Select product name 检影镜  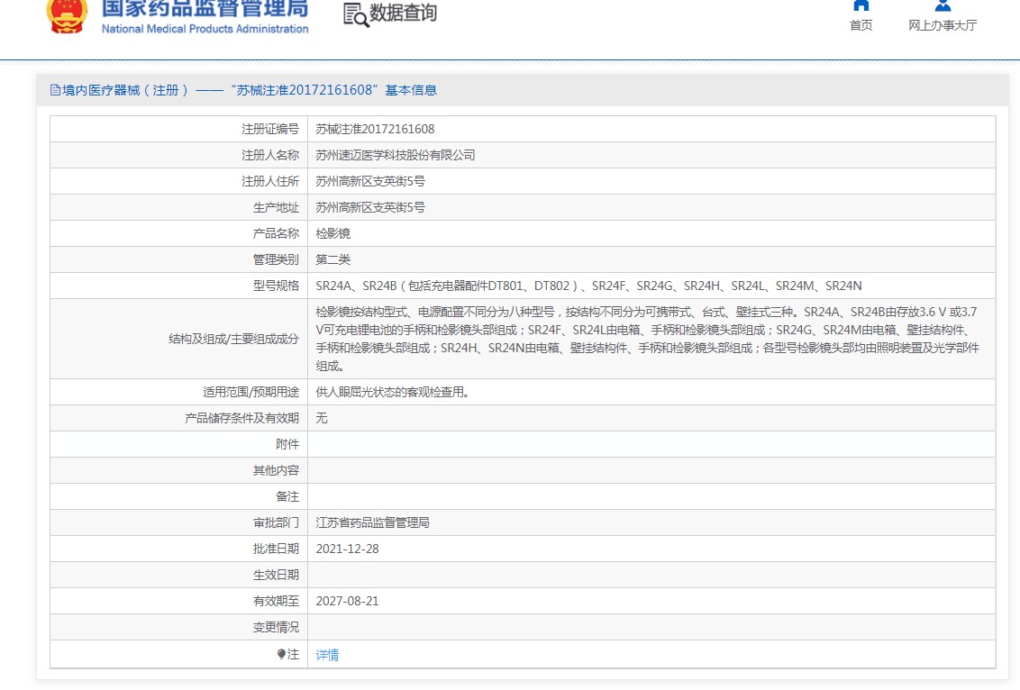(x=333, y=233)
